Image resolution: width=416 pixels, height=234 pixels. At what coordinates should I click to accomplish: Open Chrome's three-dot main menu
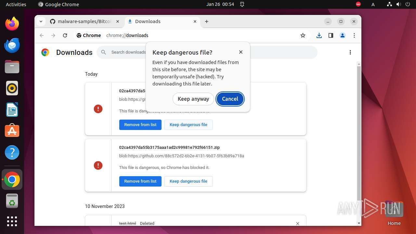(x=354, y=35)
